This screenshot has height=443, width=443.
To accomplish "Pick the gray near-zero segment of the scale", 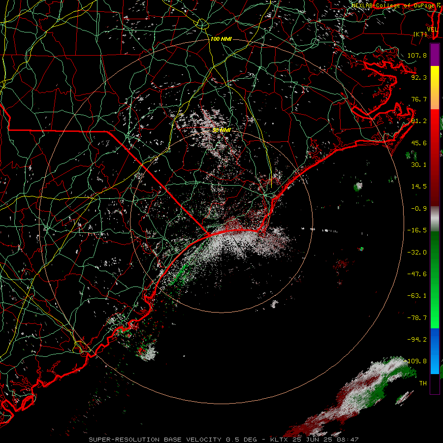I will [x=435, y=219].
